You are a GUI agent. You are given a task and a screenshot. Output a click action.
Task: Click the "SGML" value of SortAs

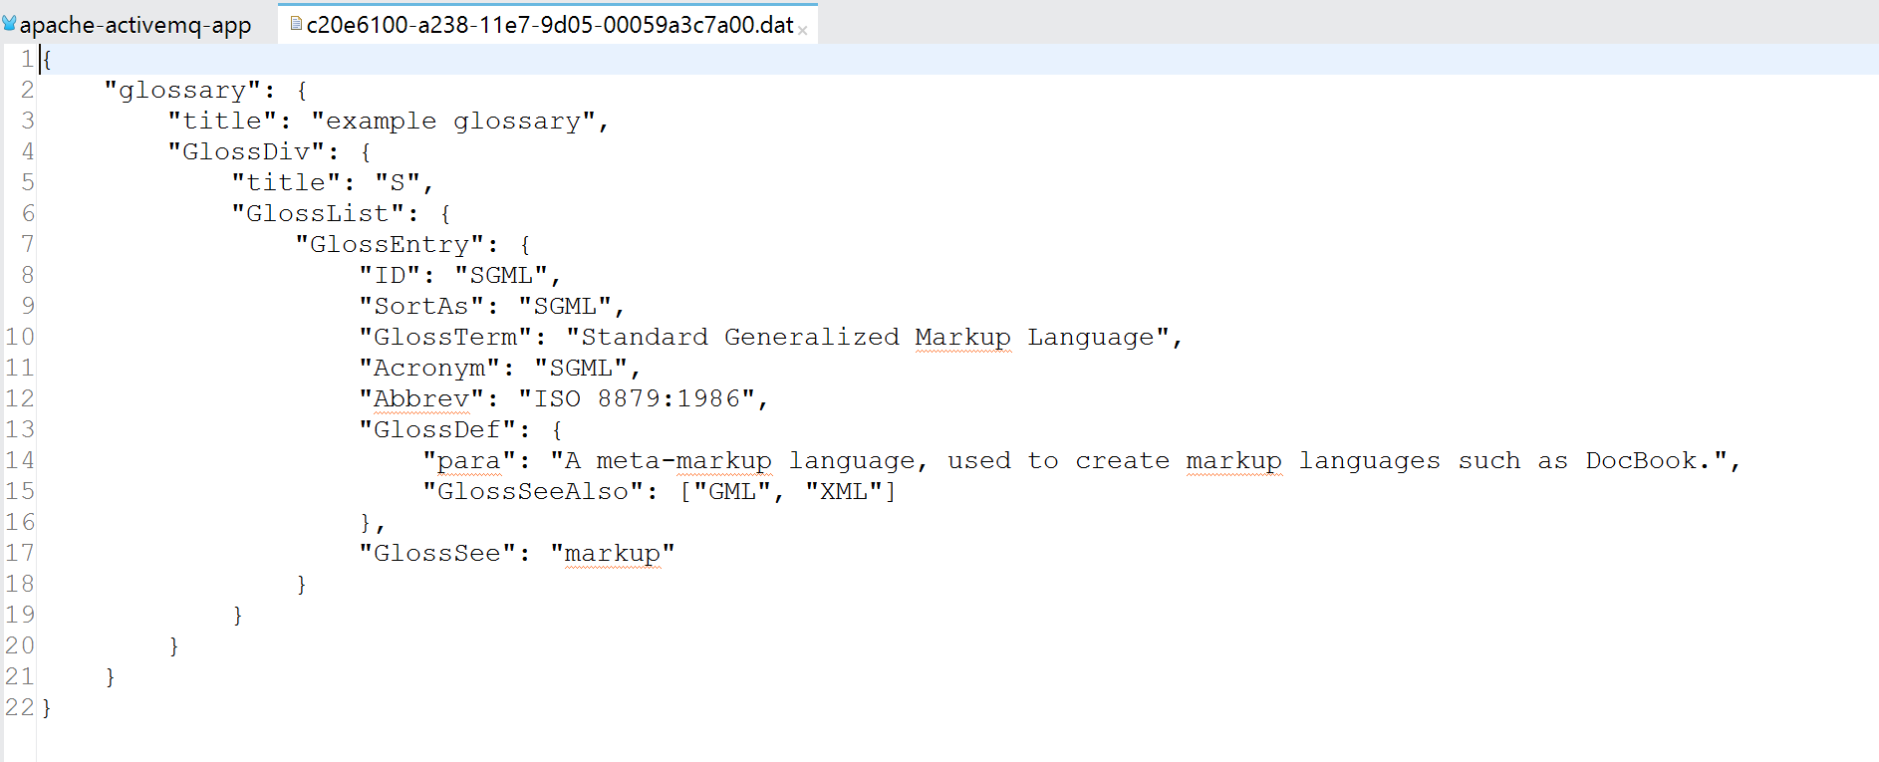(565, 307)
